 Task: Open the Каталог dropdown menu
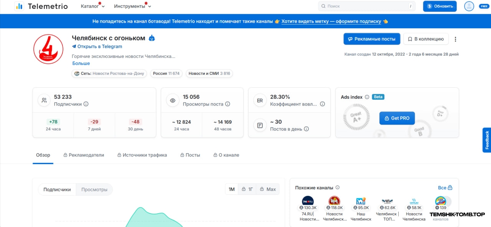(92, 6)
